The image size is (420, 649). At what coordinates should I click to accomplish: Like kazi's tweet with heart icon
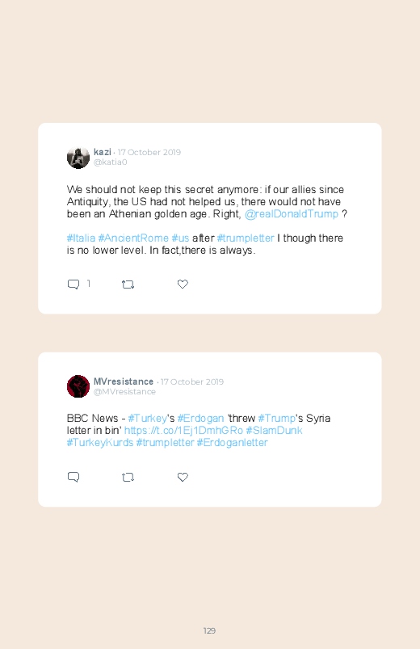[x=183, y=284]
